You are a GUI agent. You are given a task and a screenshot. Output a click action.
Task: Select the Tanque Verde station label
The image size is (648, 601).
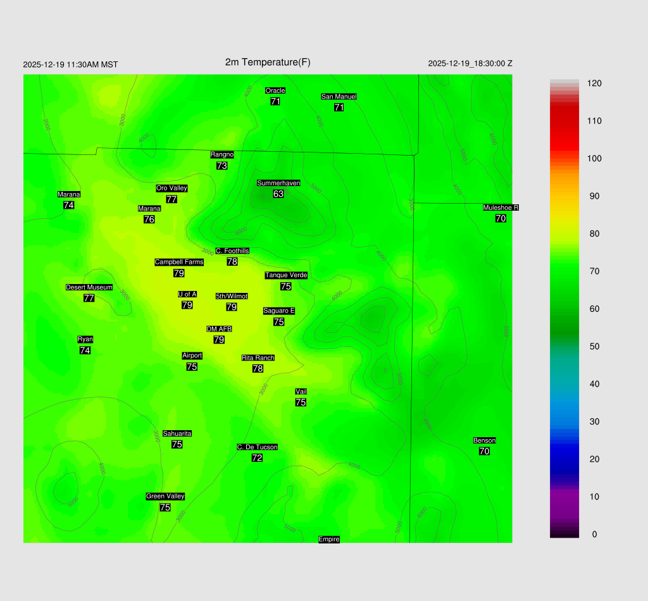coord(286,275)
